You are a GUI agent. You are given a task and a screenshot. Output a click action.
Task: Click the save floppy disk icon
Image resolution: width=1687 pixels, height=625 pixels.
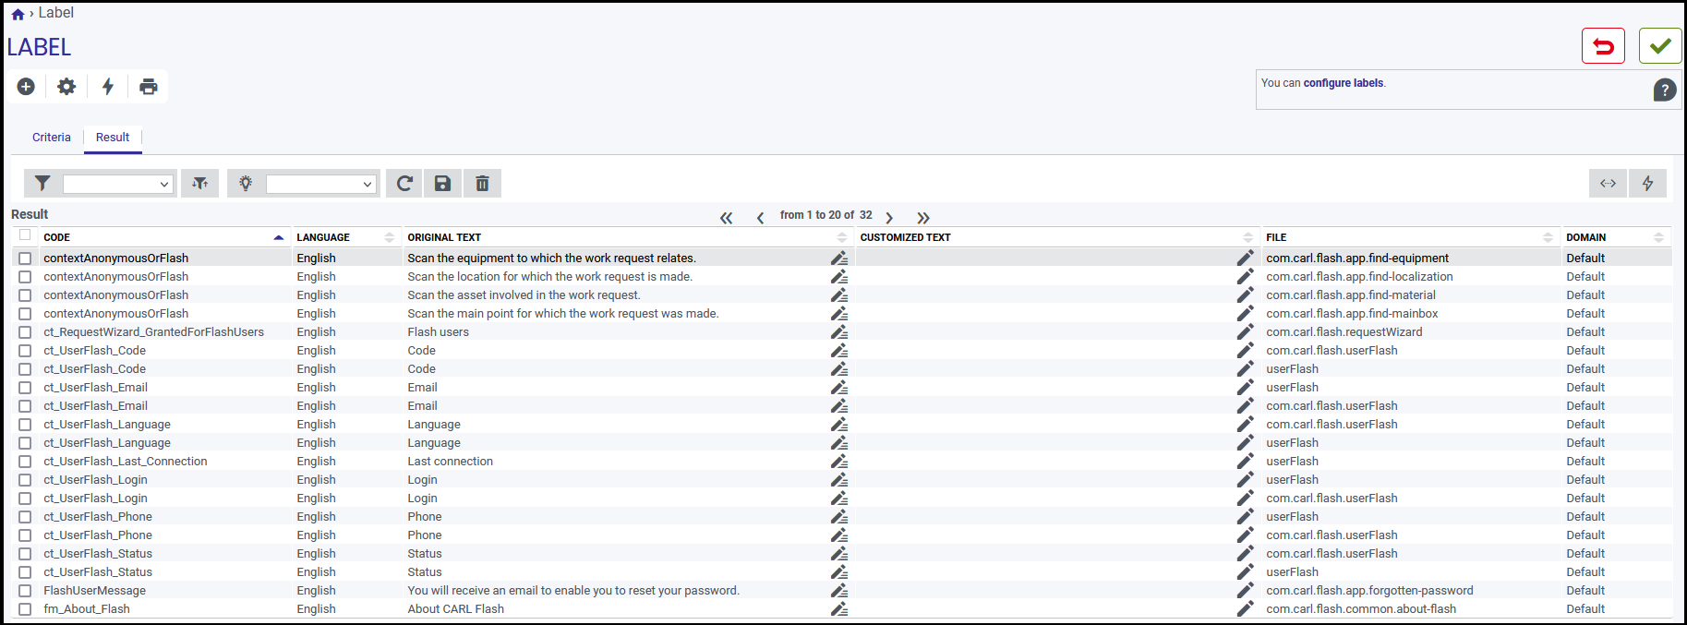click(443, 184)
